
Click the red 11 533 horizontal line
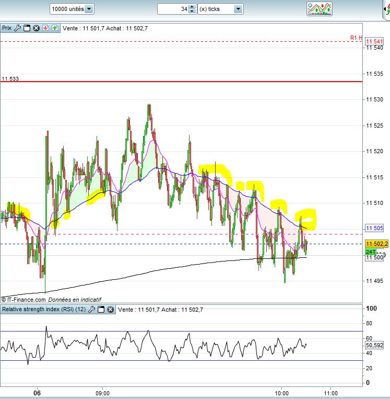point(181,82)
